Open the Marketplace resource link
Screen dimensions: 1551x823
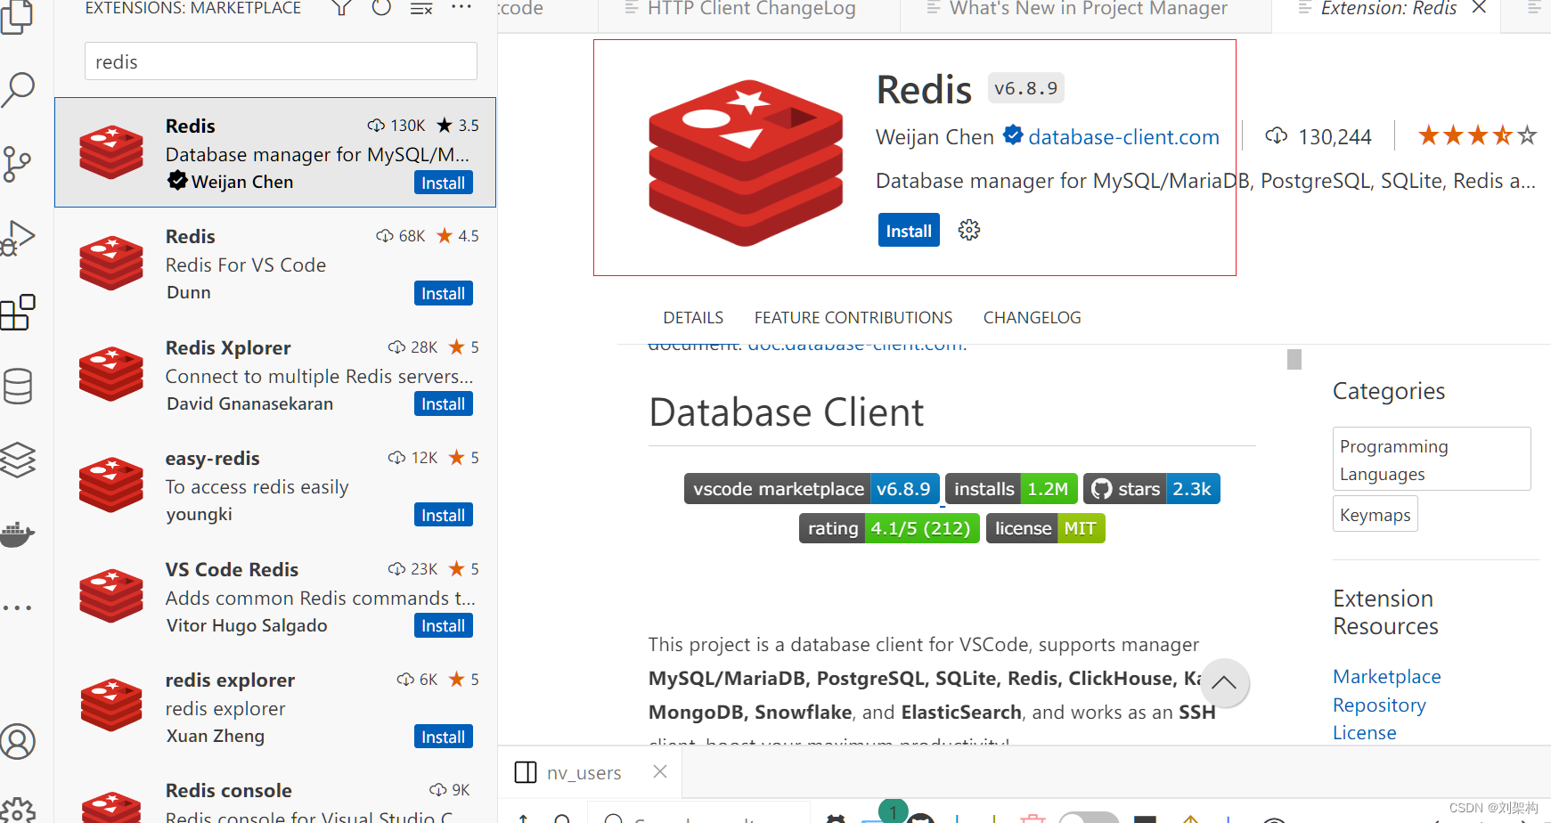coord(1386,676)
